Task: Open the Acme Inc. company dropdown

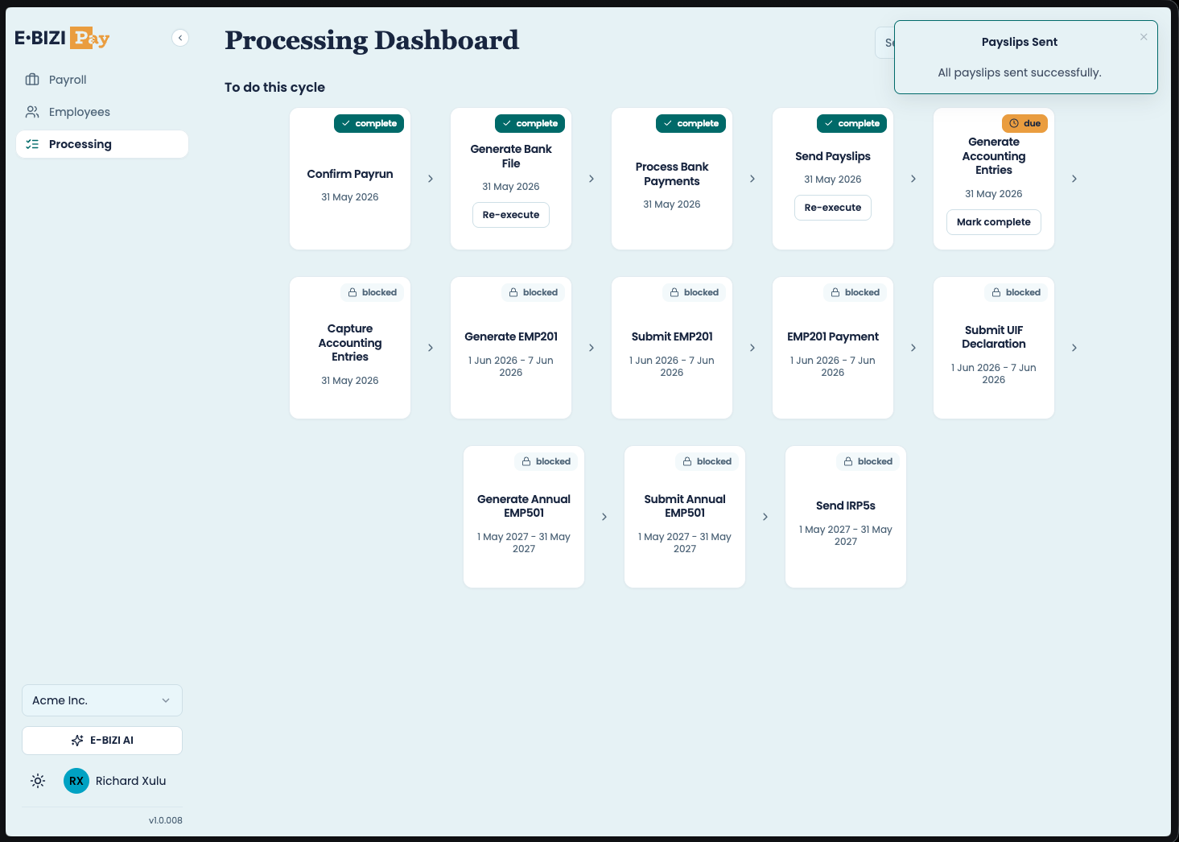Action: 102,700
